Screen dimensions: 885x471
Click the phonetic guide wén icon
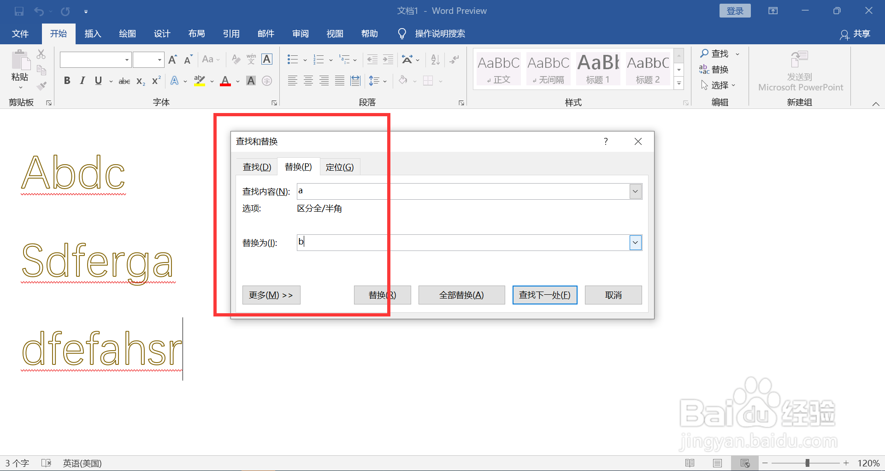tap(251, 60)
